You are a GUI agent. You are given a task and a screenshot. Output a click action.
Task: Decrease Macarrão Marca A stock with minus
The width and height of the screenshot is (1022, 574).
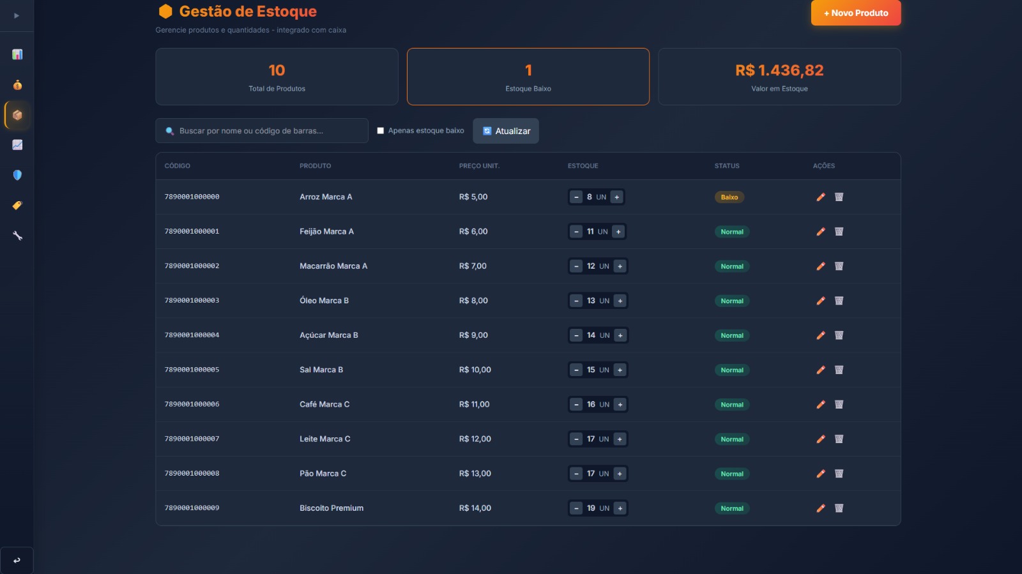(x=576, y=266)
